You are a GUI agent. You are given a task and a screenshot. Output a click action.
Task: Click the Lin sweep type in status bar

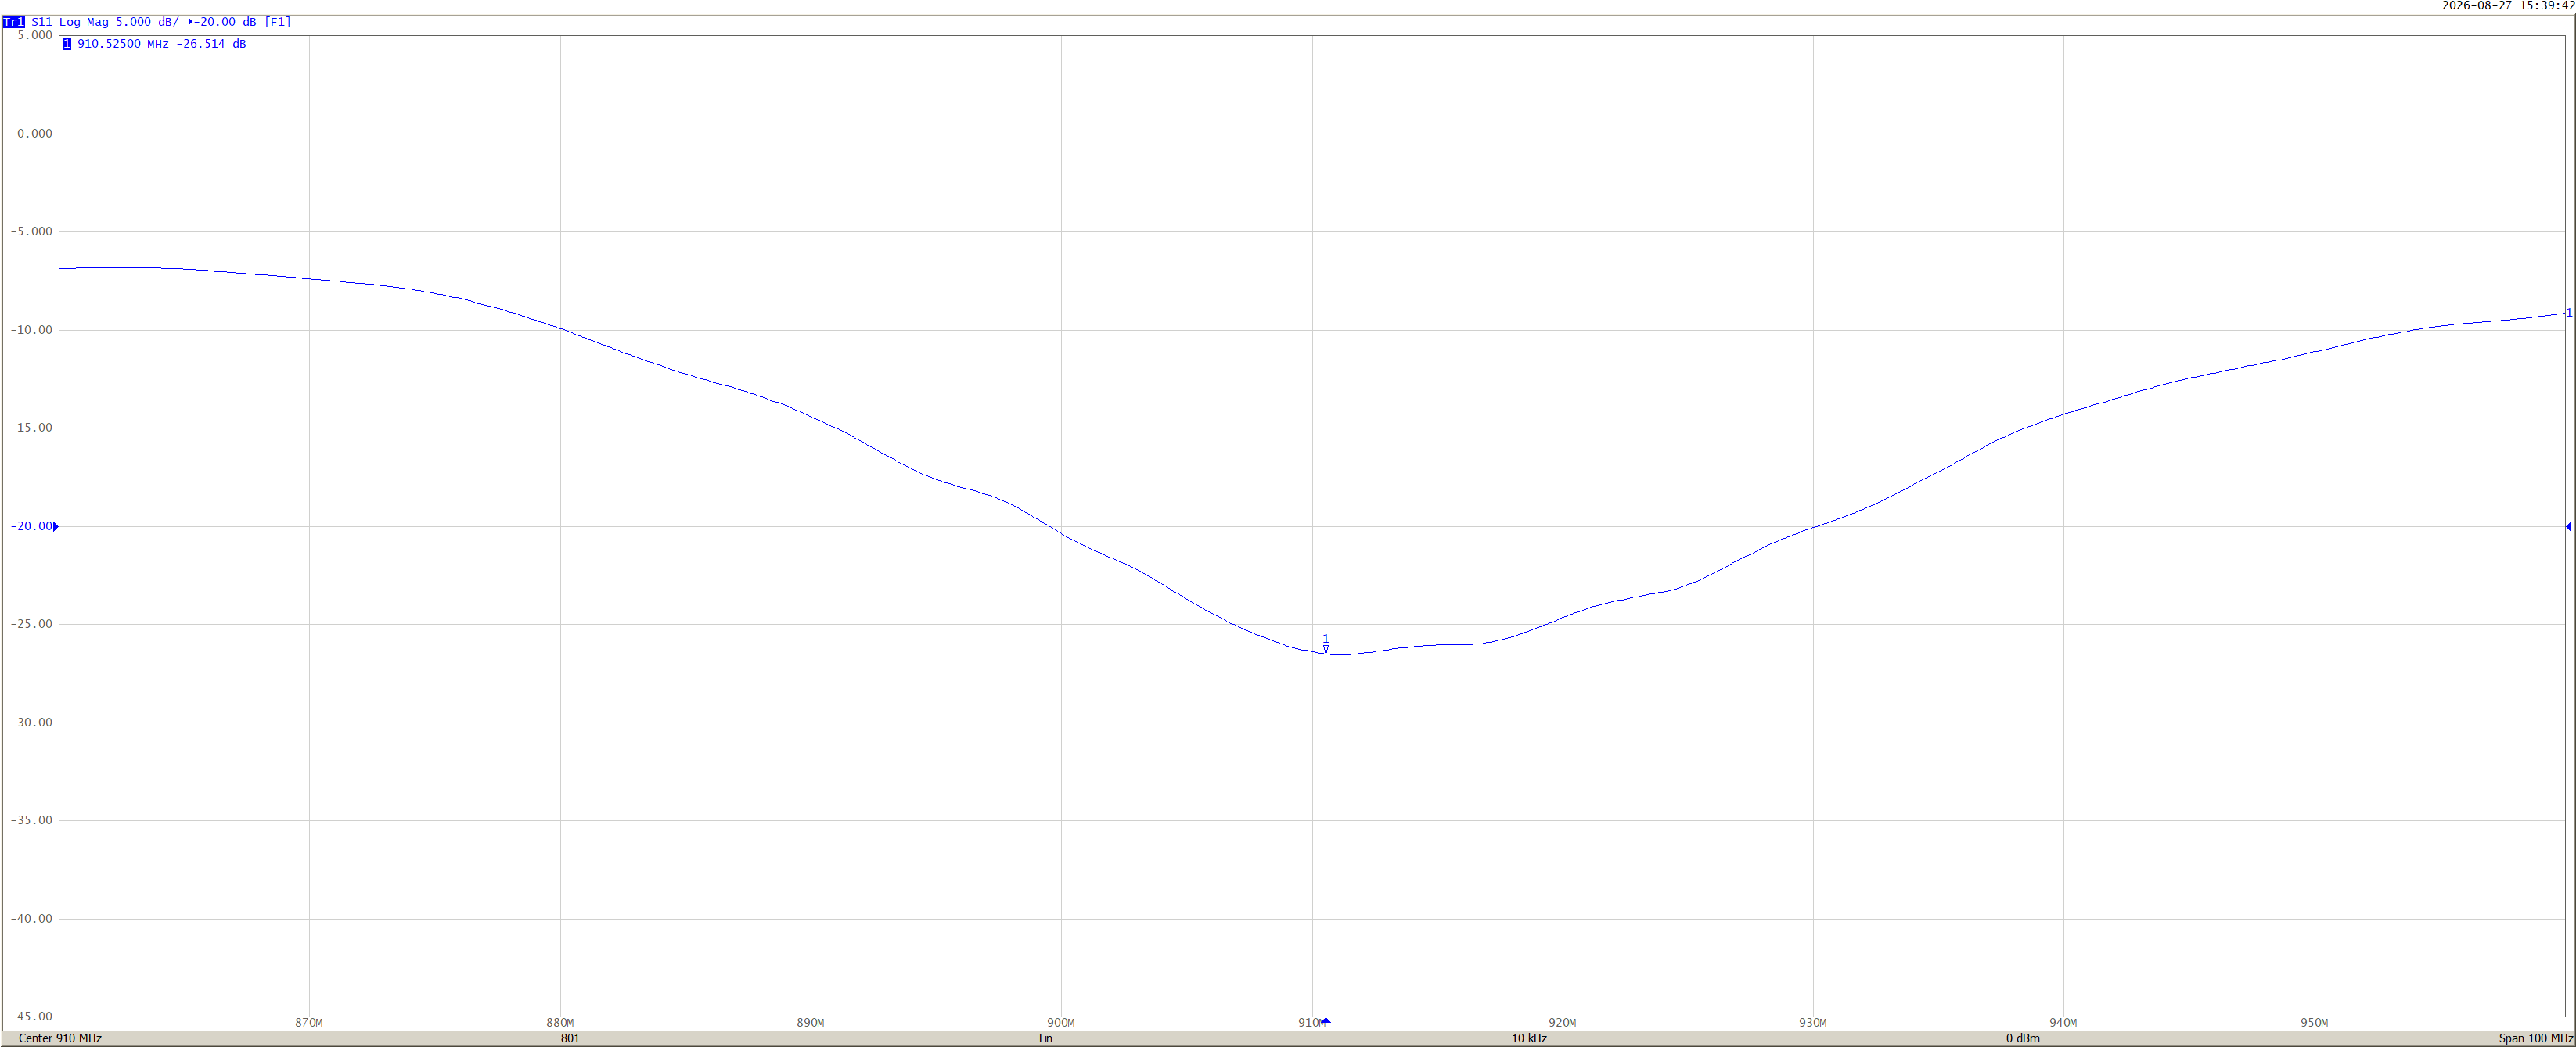point(1045,1038)
